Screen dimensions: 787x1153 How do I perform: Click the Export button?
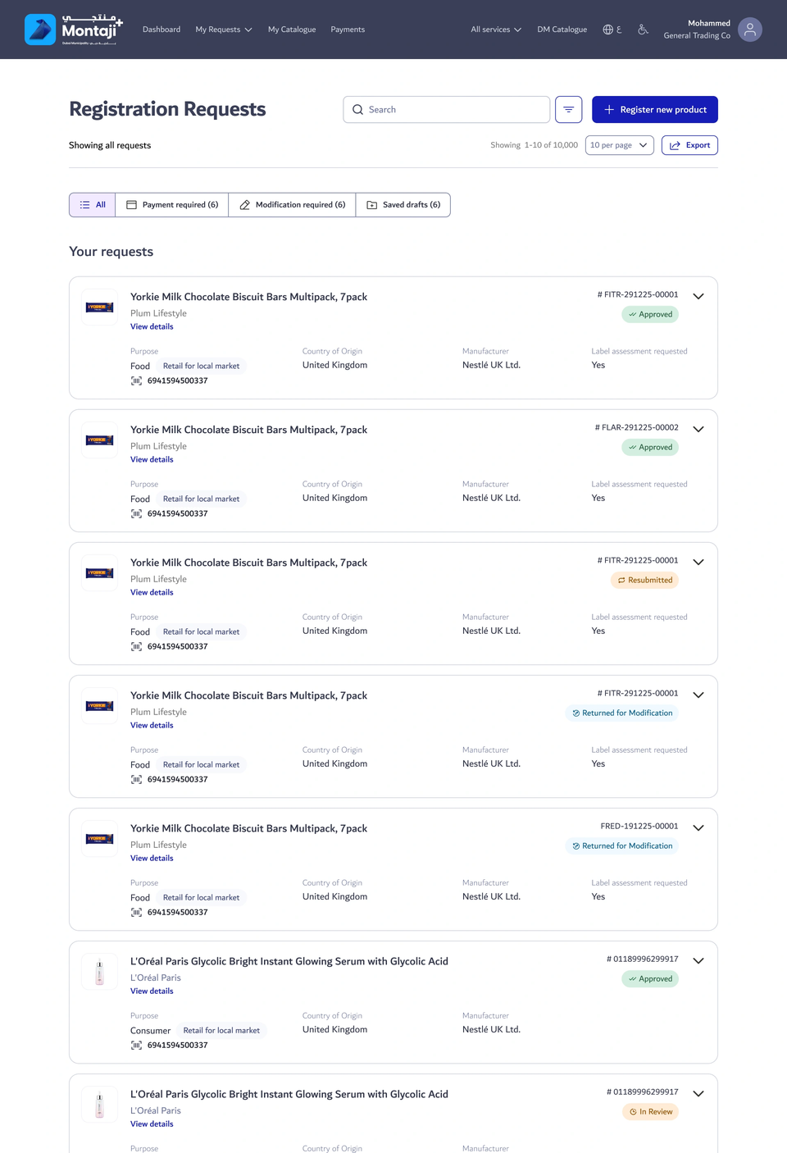pyautogui.click(x=689, y=145)
